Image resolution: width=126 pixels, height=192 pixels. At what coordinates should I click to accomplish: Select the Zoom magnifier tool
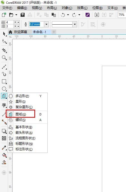(x=4, y=57)
